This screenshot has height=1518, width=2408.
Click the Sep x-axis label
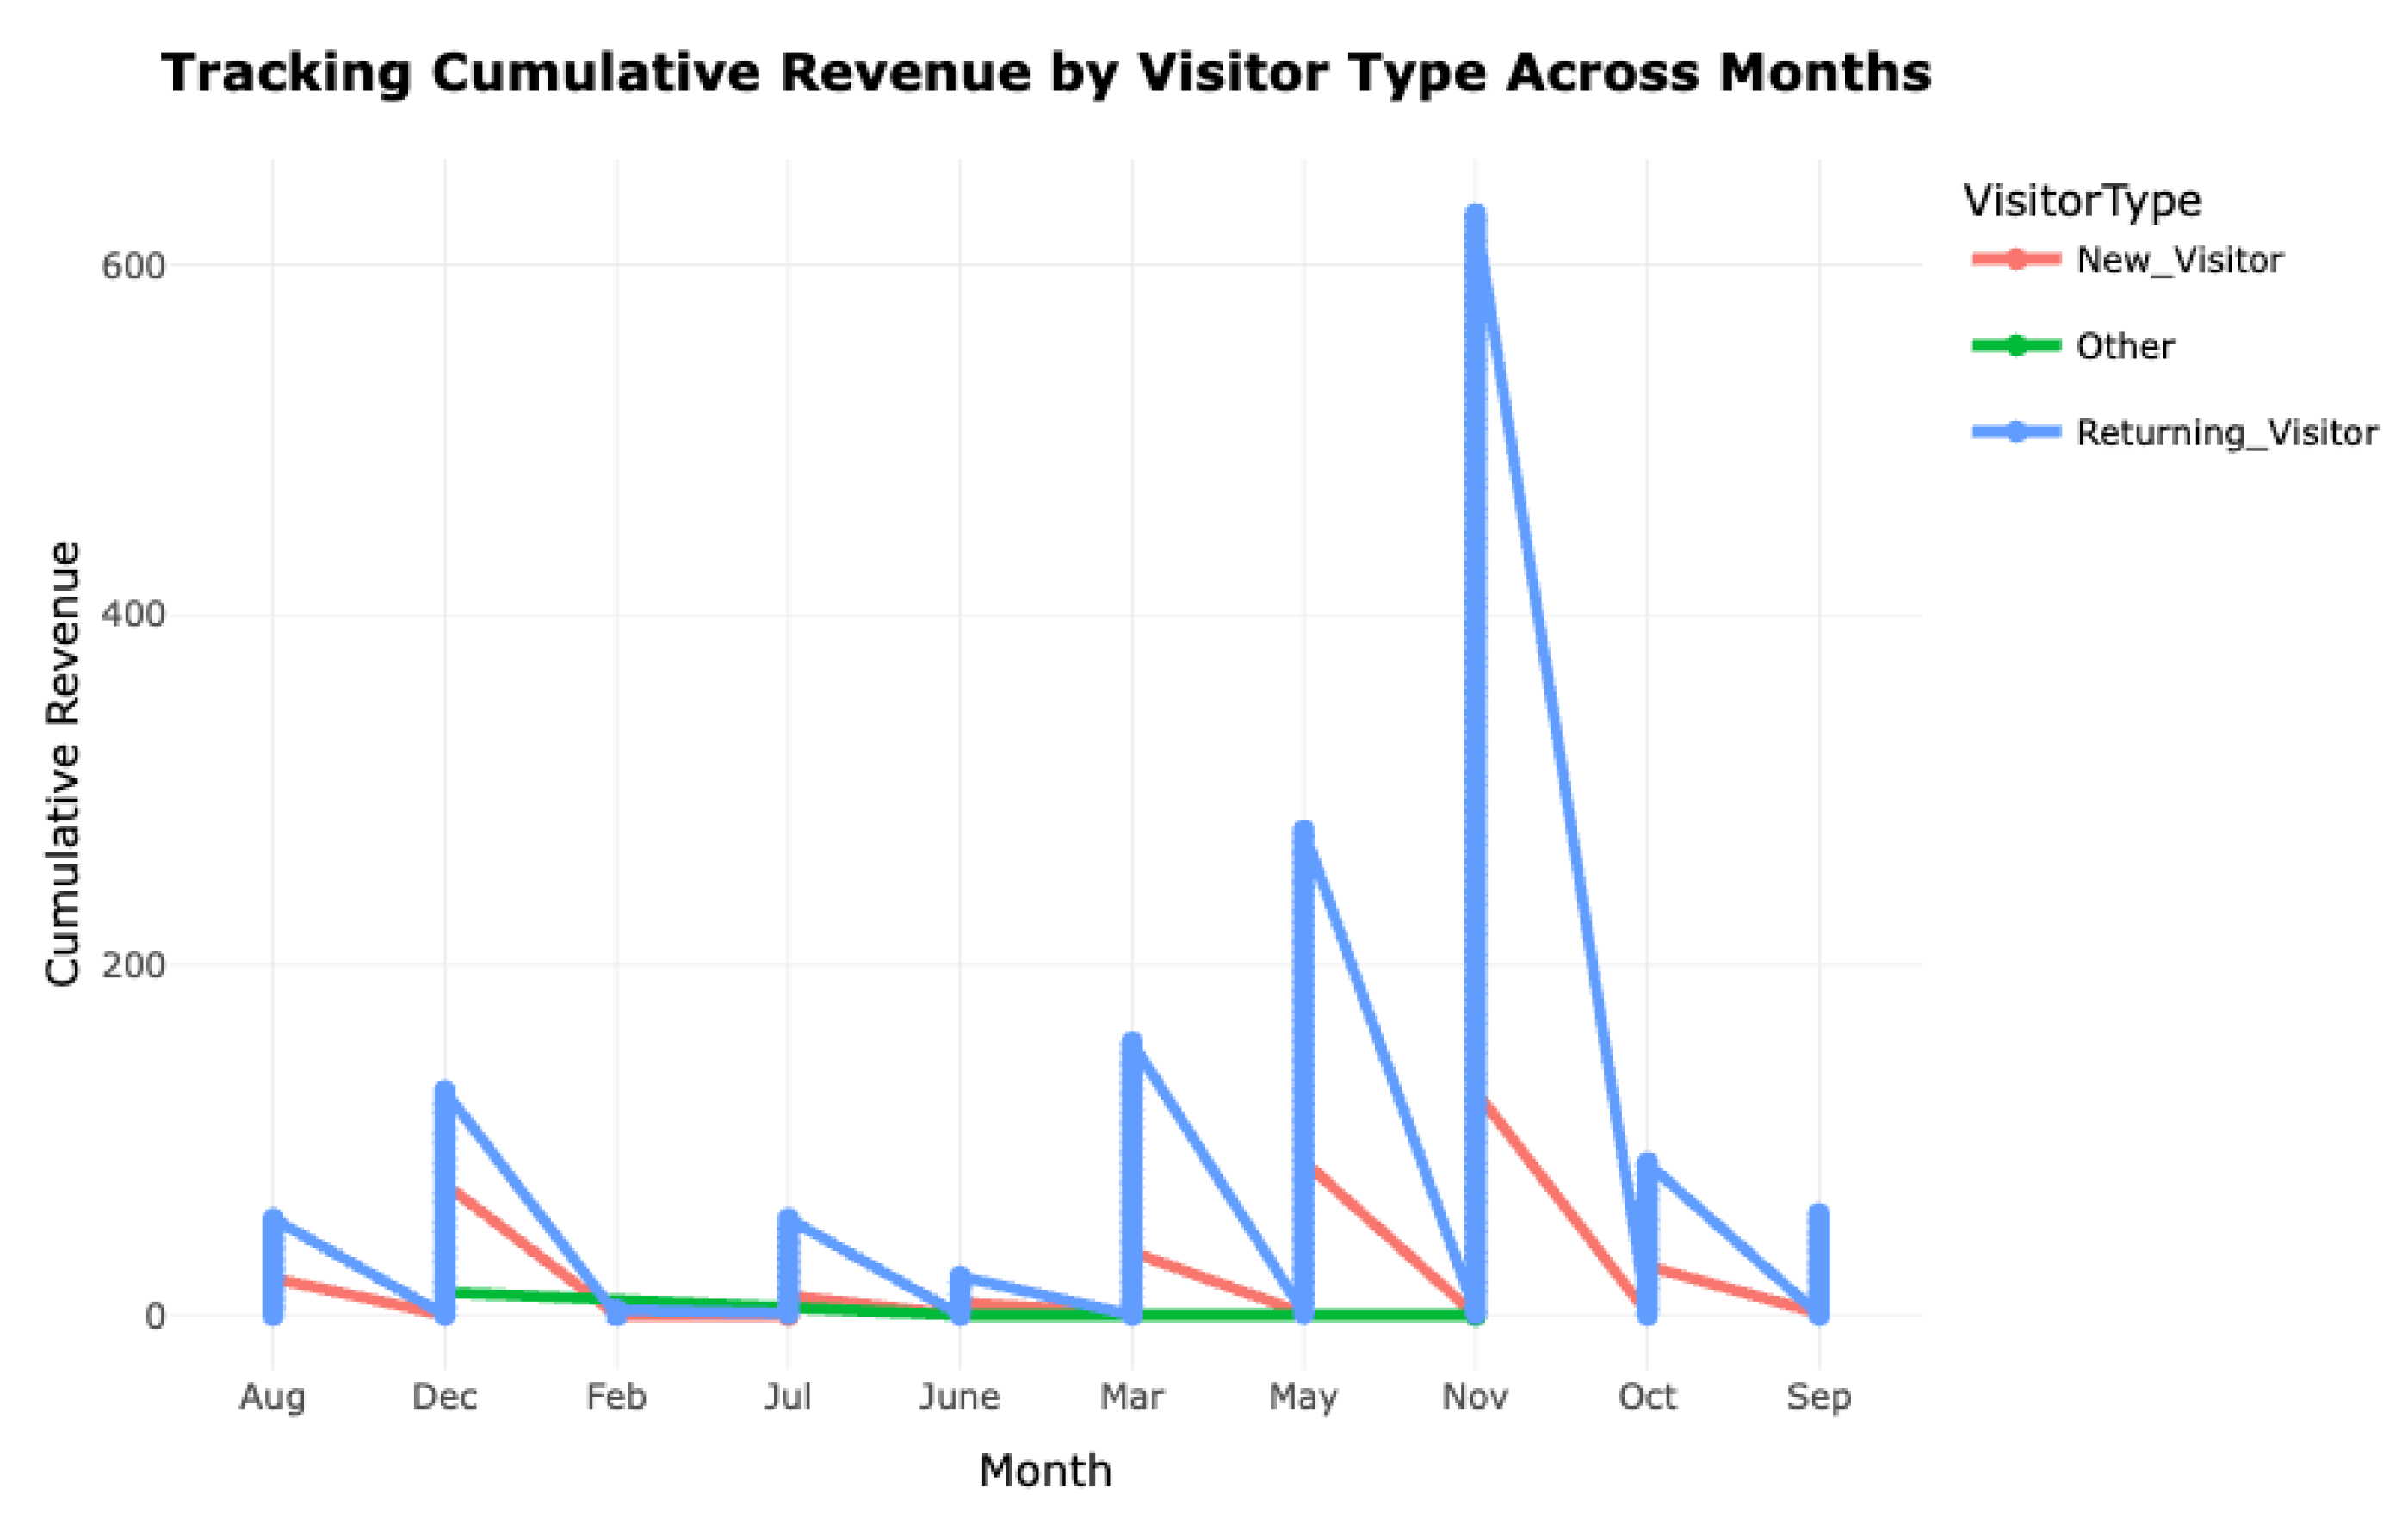(x=1818, y=1396)
